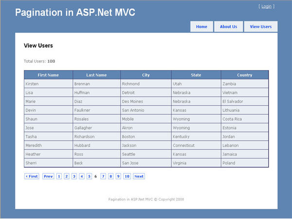Click the Login link
This screenshot has height=219, width=292.
click(x=266, y=6)
